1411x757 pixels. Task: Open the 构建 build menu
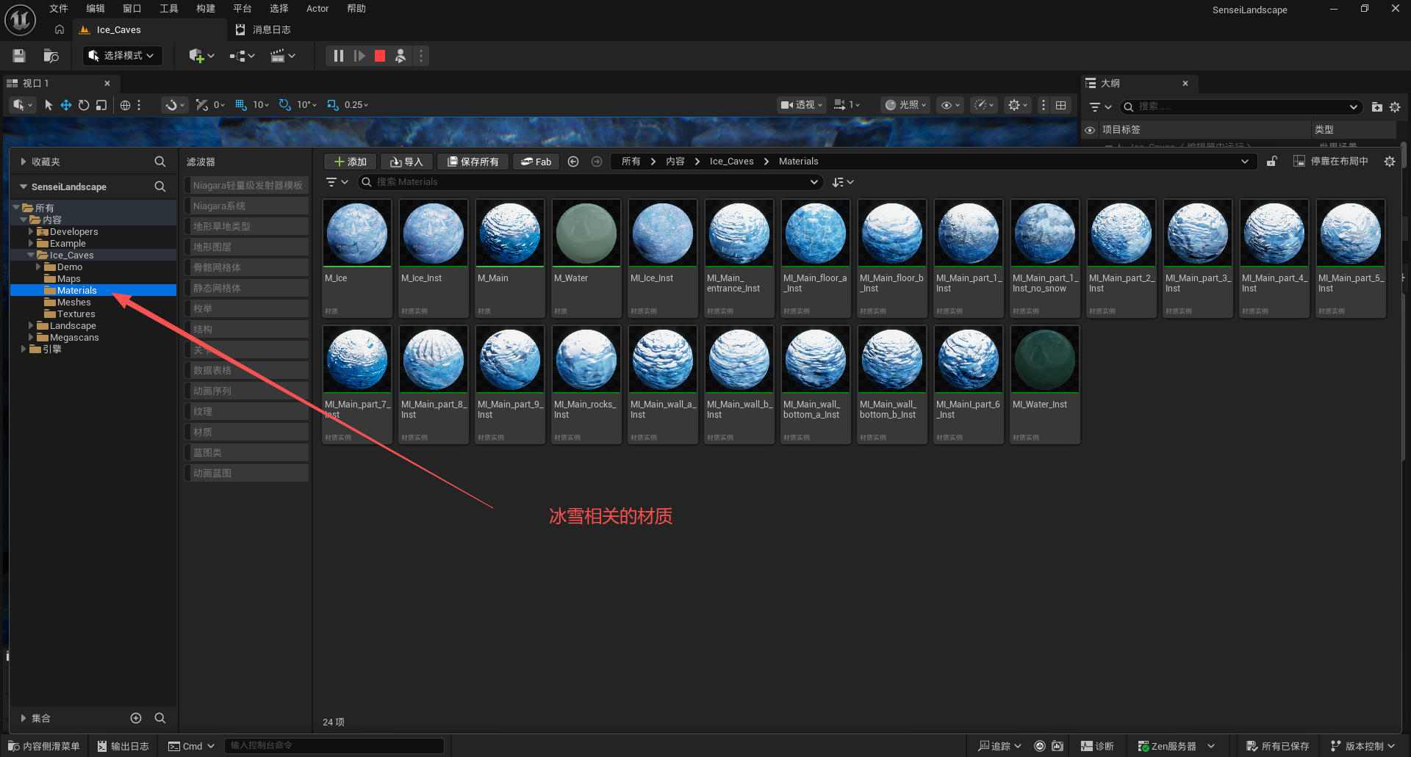pos(206,9)
